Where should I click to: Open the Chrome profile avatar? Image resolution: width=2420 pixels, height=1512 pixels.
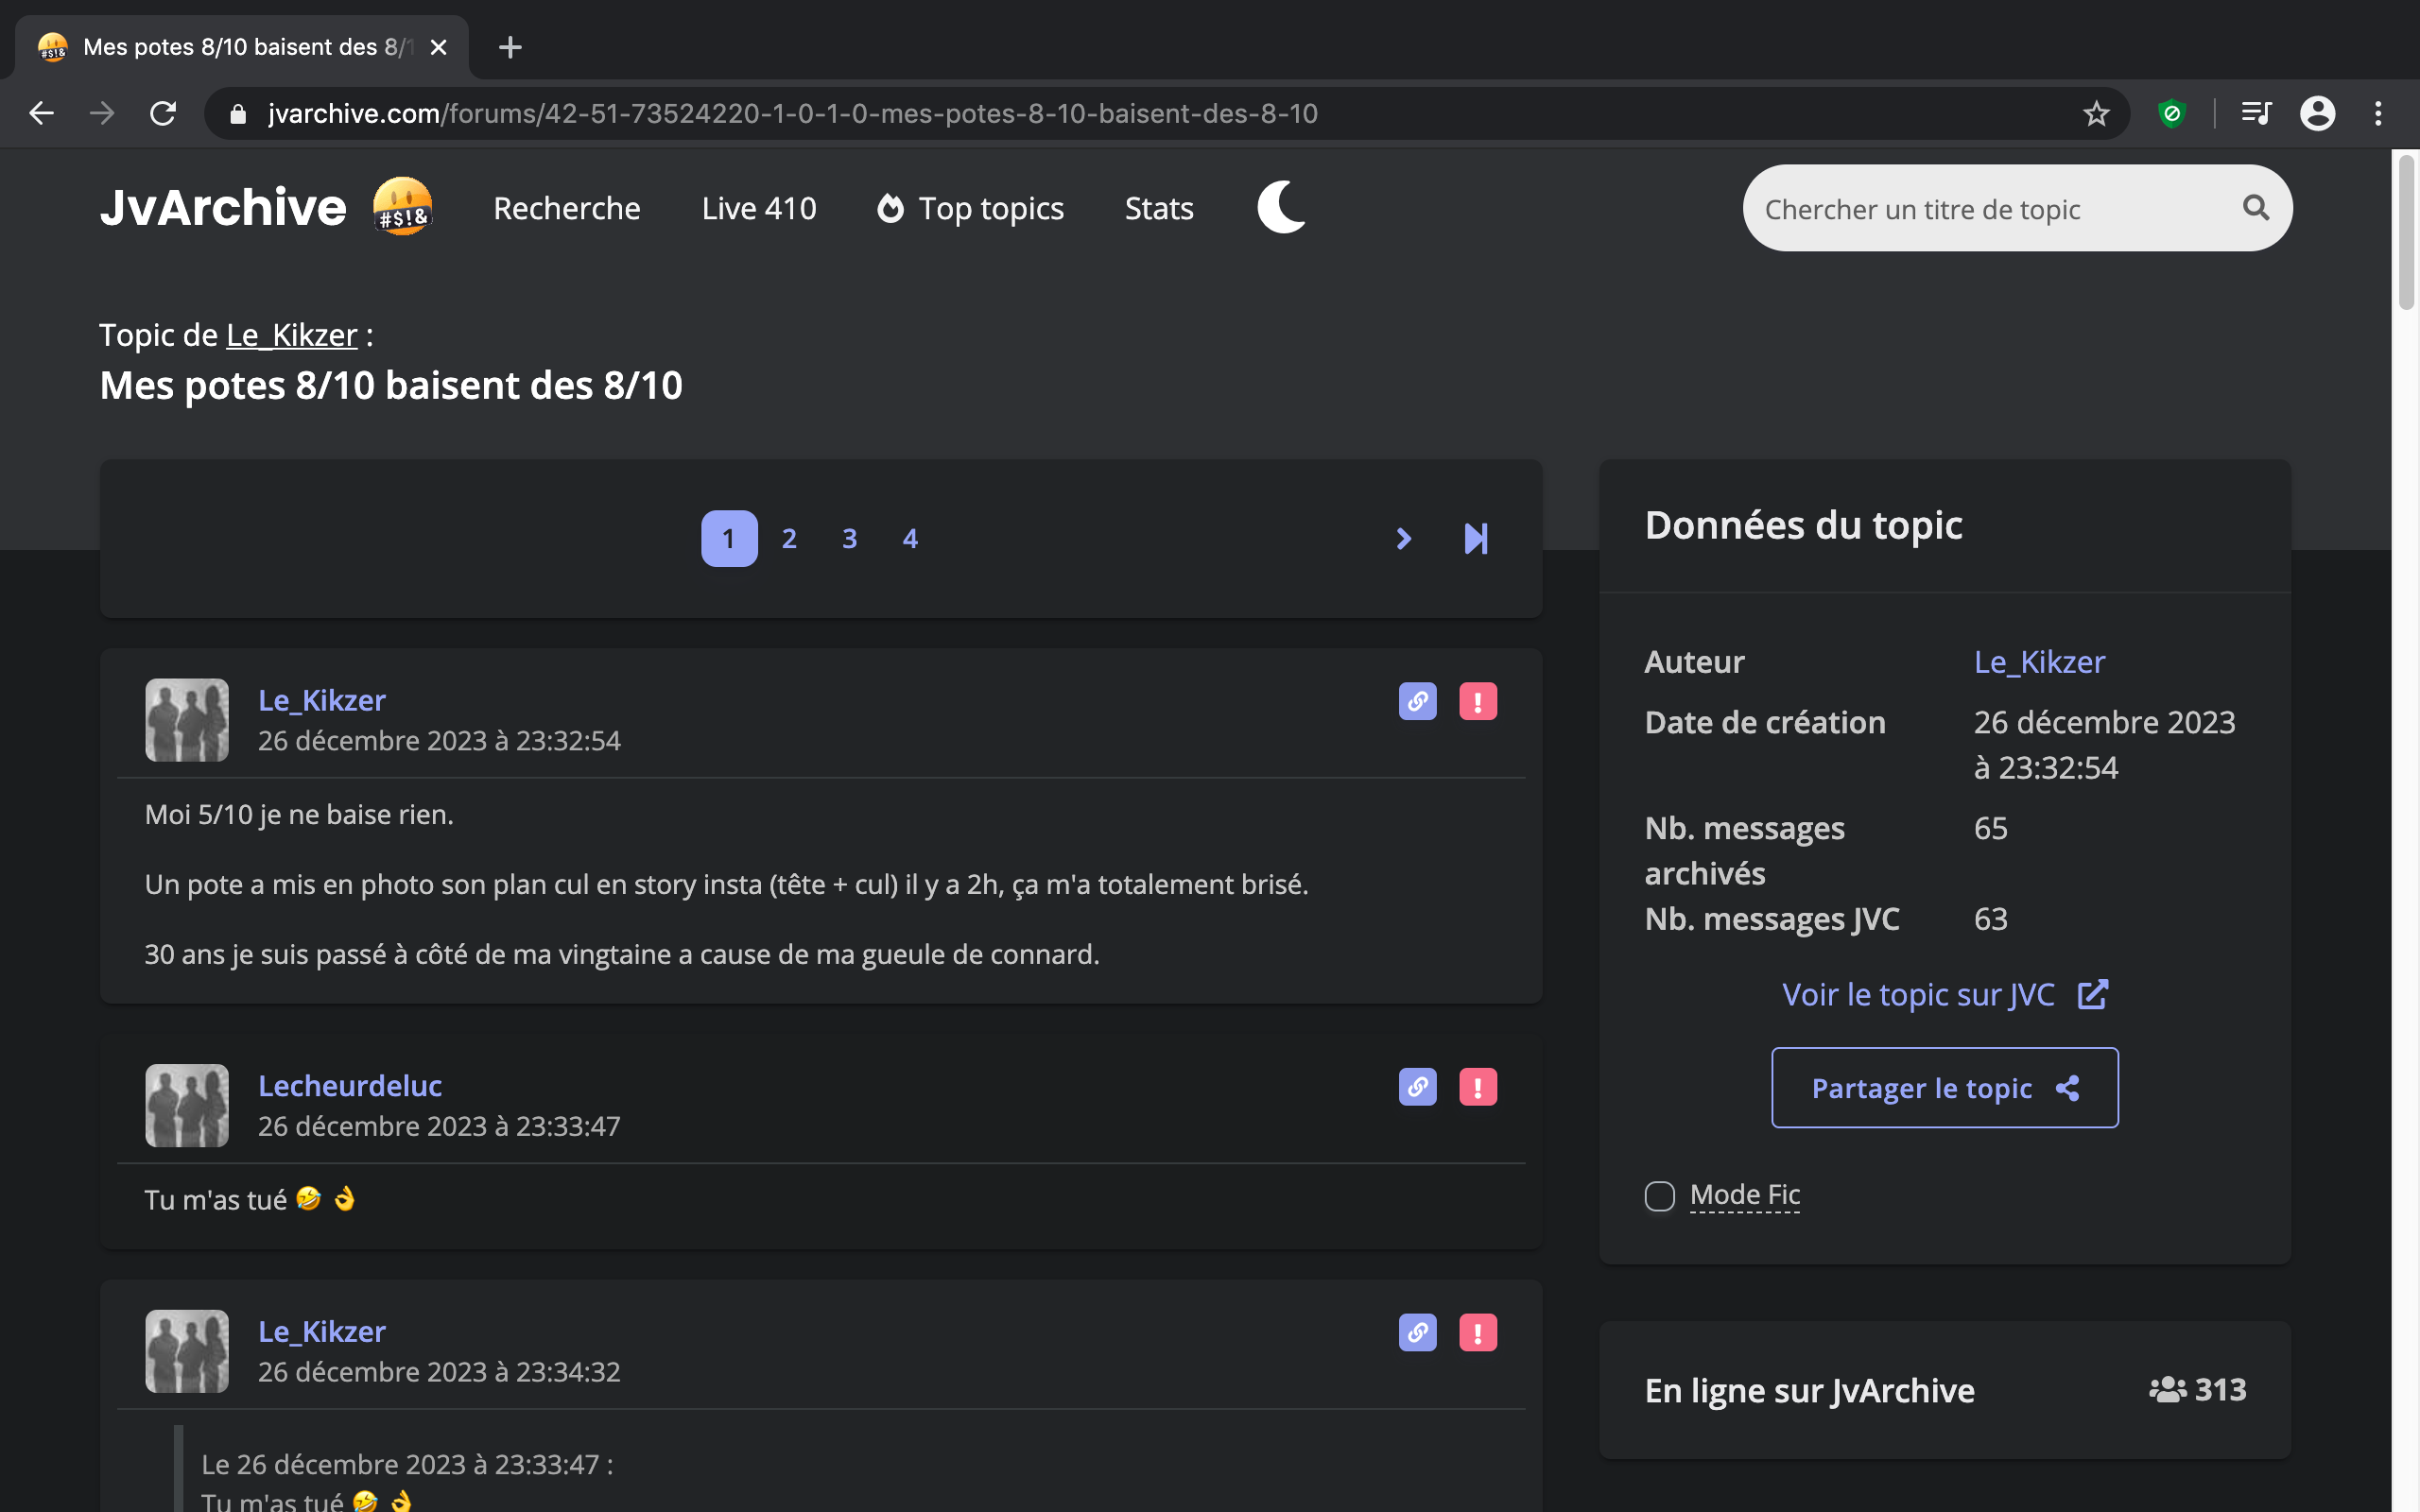(x=2317, y=113)
